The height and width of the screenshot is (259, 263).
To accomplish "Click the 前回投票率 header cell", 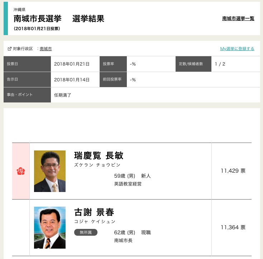I will click(x=114, y=80).
